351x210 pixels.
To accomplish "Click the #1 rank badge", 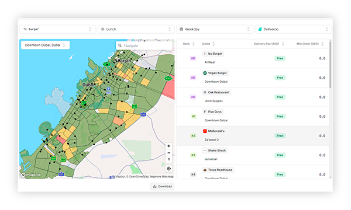I will coord(194,117).
